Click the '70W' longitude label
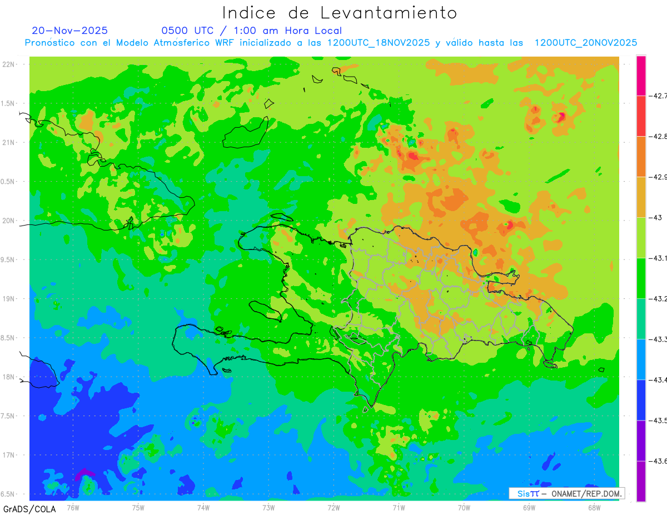The image size is (667, 515). click(464, 507)
